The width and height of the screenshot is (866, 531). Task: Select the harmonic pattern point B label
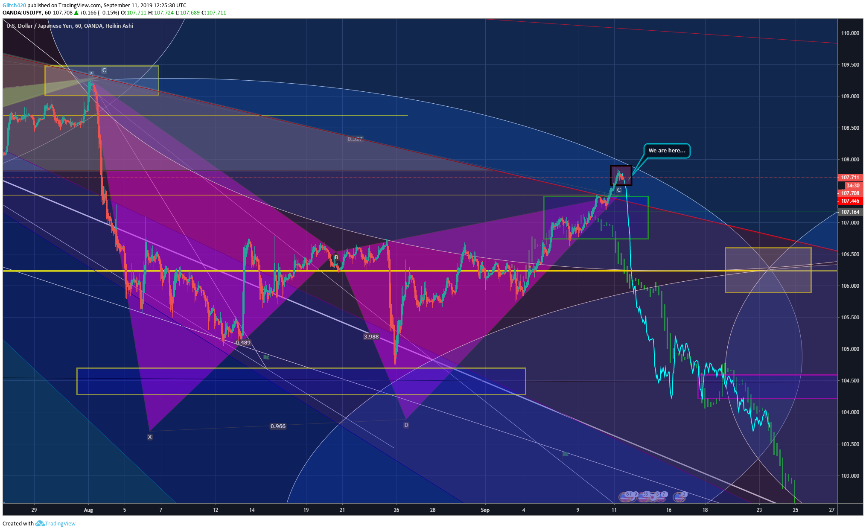(x=336, y=257)
